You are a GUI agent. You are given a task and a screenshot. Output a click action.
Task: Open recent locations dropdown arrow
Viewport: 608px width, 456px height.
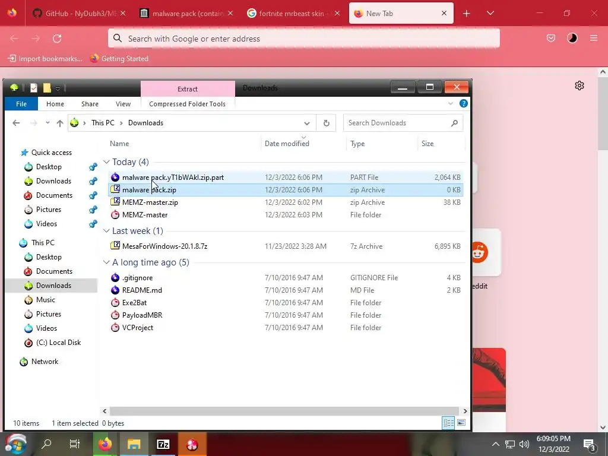(47, 123)
